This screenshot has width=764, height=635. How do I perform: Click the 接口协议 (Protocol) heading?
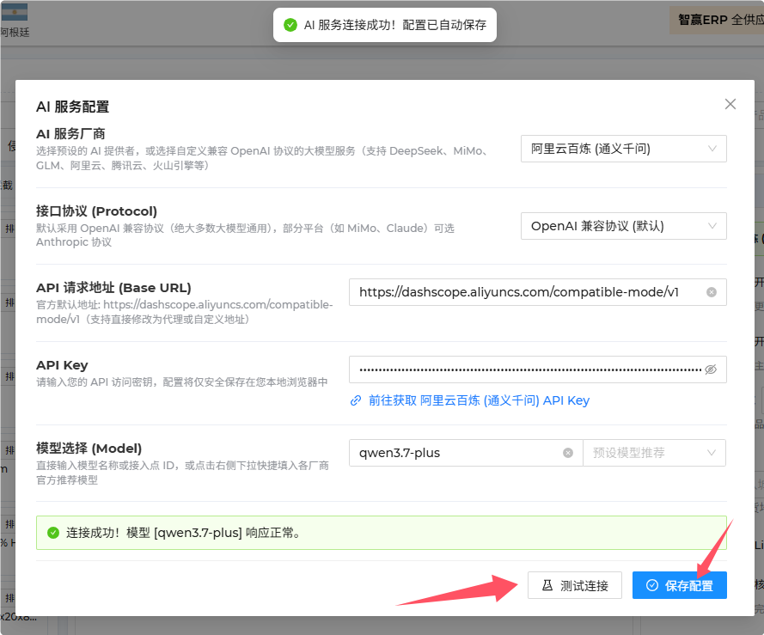96,211
